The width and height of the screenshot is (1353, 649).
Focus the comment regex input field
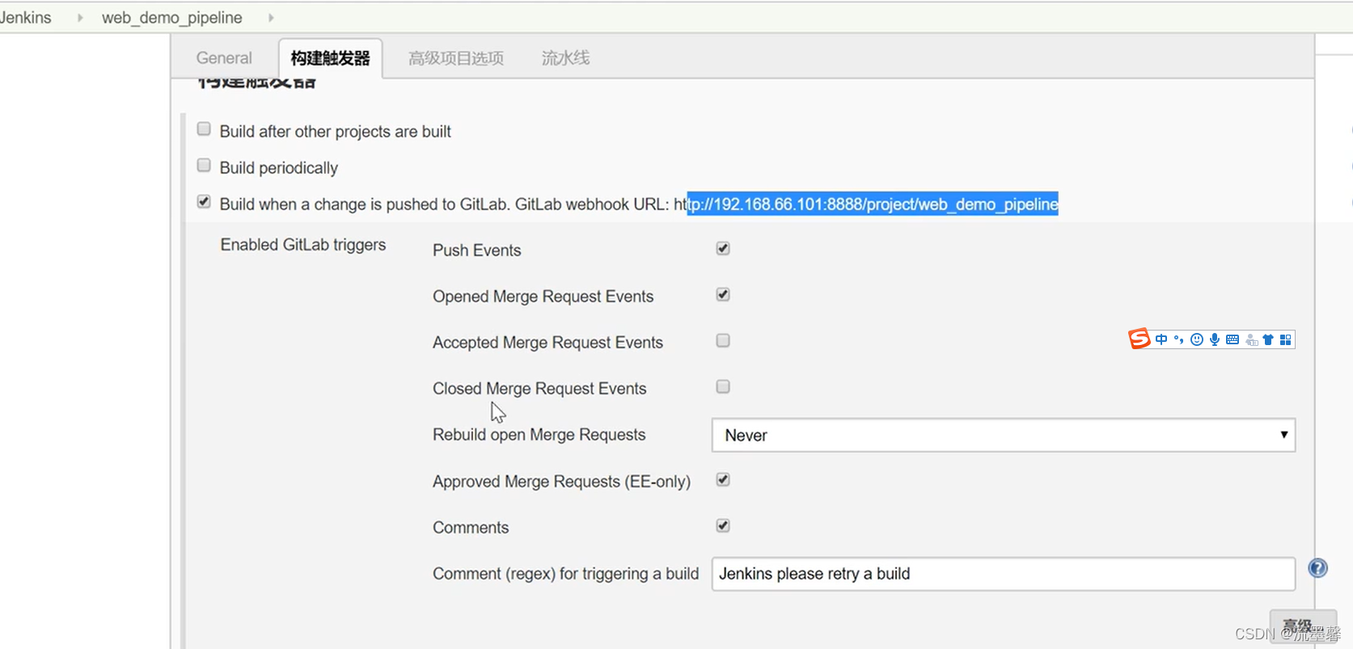(x=1004, y=574)
